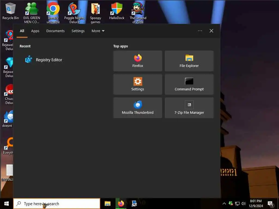This screenshot has height=209, width=279.
Task: Click the computer icon on the taskbar
Action: pyautogui.click(x=134, y=204)
